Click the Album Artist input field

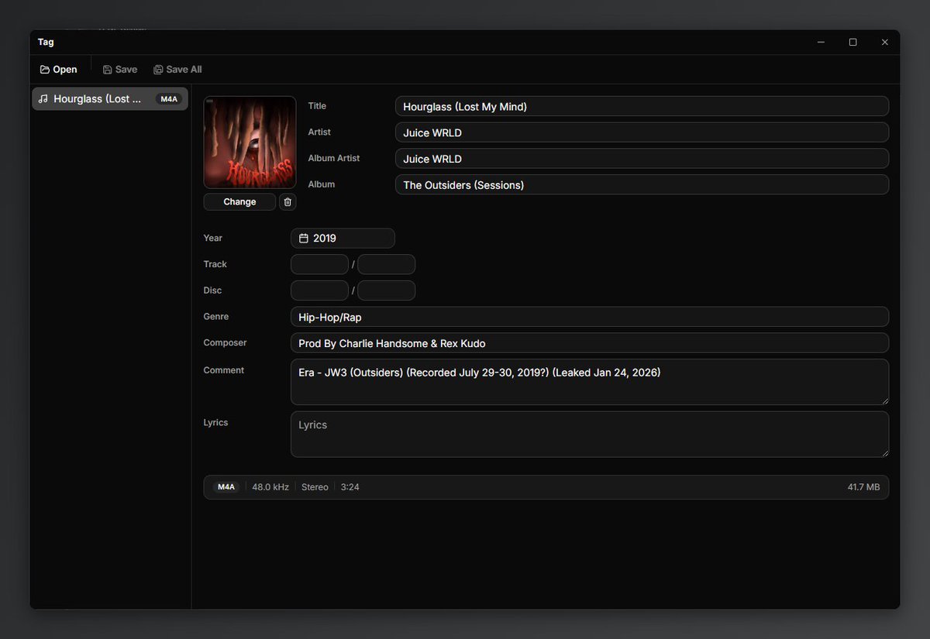tap(642, 159)
